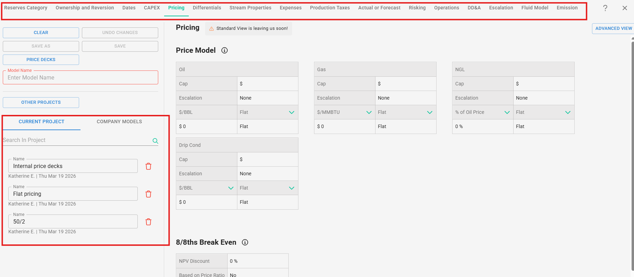Click warning icon beside Standard View notice

point(211,28)
